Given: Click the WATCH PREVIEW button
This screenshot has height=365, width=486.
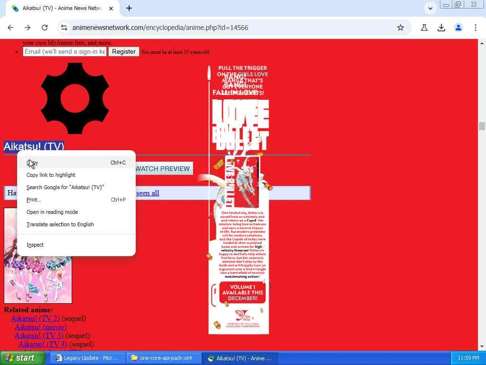Looking at the screenshot, I should (x=164, y=169).
